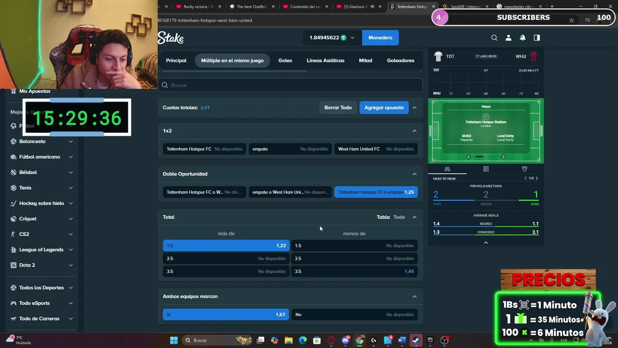Deselect 'Sí' both teams score 1,67
This screenshot has width=618, height=348.
pyautogui.click(x=226, y=315)
